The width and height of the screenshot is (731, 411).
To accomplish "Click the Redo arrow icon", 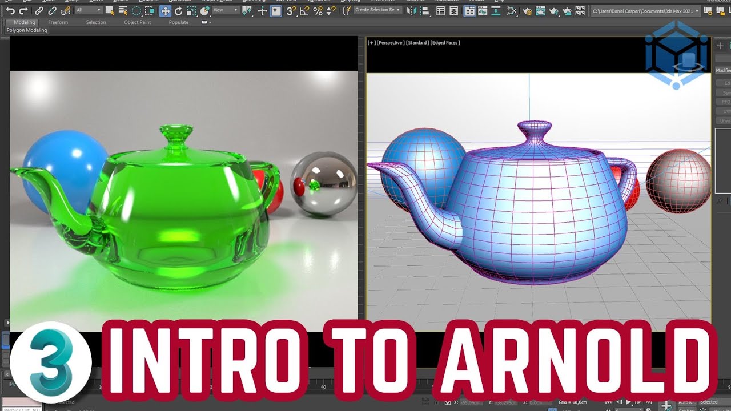I will pos(23,10).
